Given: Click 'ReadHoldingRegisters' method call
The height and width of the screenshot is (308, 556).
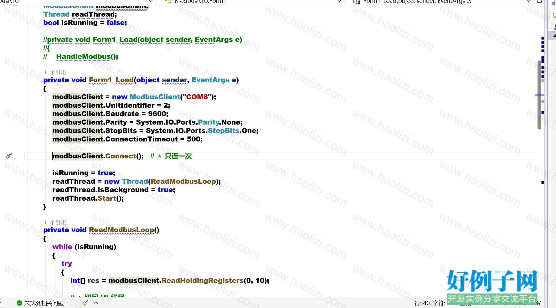Looking at the screenshot, I should [x=202, y=280].
